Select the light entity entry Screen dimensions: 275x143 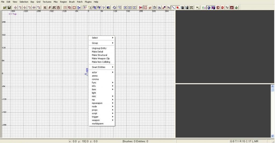pos(102,93)
